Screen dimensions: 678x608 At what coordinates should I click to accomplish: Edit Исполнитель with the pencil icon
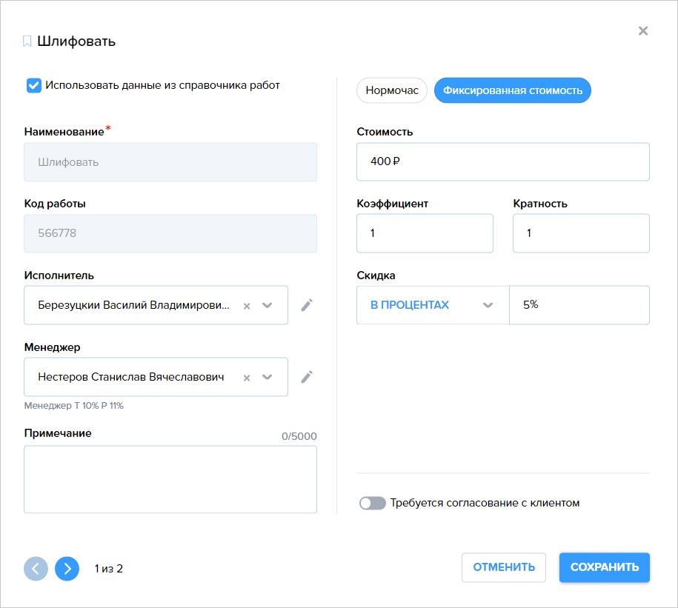307,305
